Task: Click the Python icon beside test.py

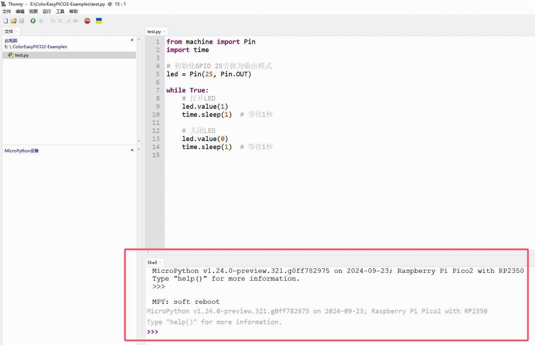Action: [x=11, y=55]
